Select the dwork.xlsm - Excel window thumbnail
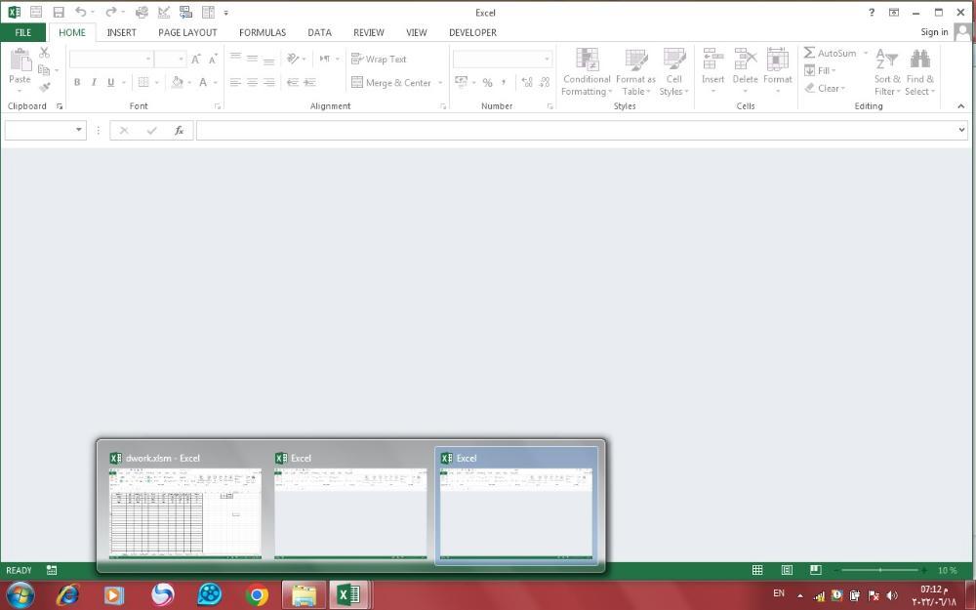 [185, 506]
